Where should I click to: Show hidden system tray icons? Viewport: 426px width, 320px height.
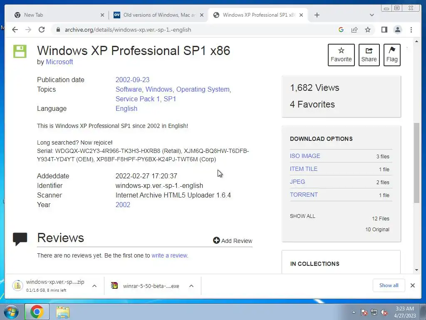[x=354, y=312]
